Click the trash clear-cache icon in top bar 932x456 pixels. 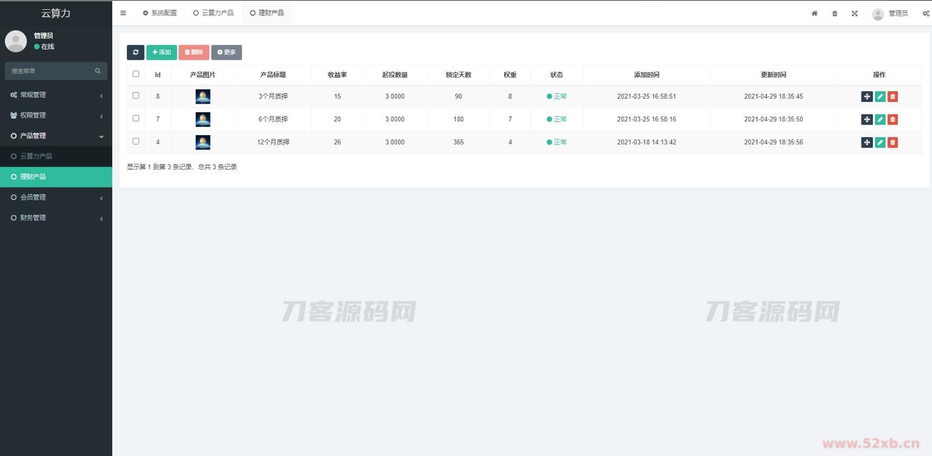point(834,14)
